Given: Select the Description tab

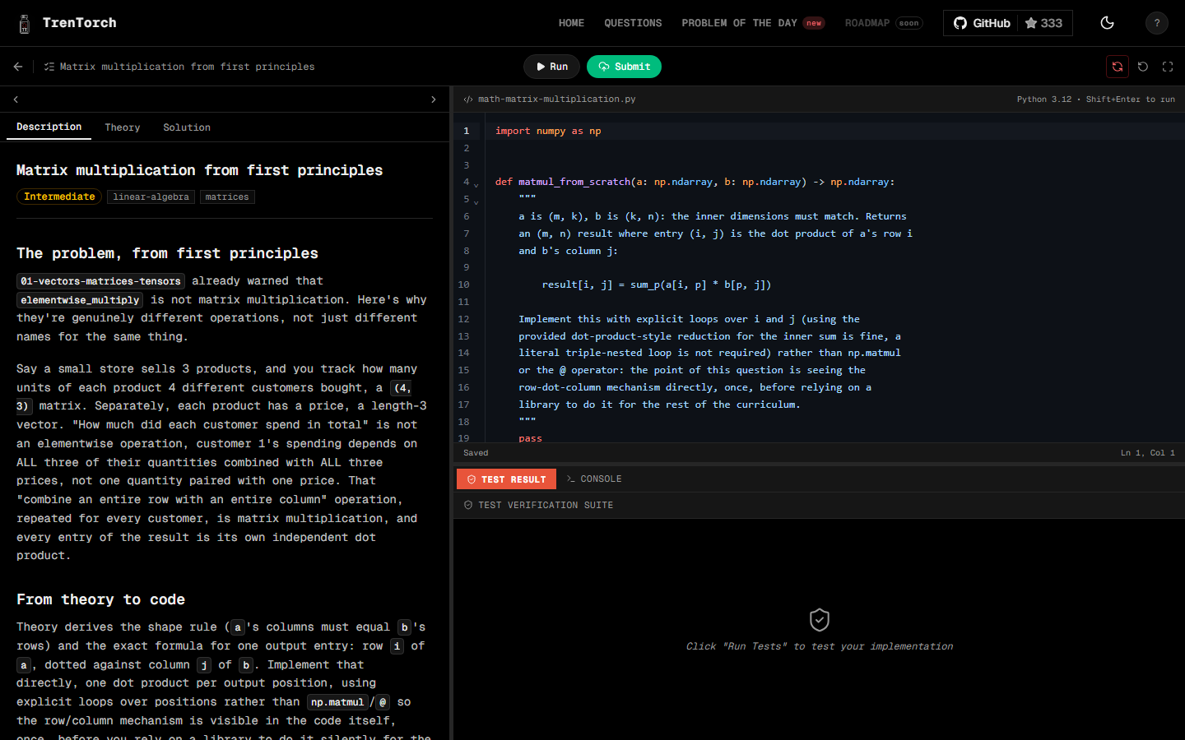Looking at the screenshot, I should point(49,127).
